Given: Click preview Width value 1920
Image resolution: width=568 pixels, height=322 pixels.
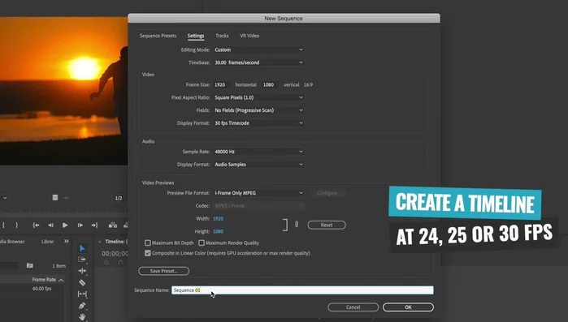Looking at the screenshot, I should 218,219.
